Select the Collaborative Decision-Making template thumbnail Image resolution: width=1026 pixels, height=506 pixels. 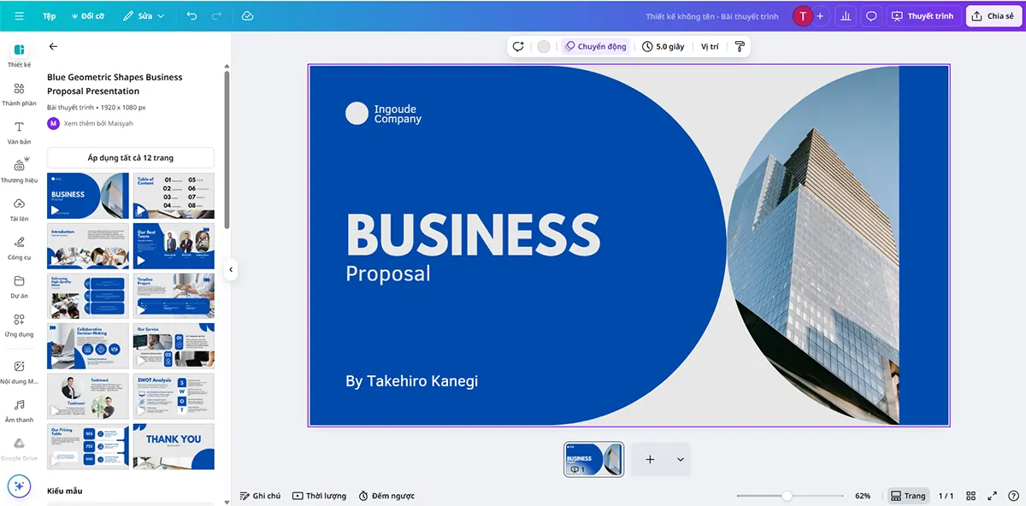(x=88, y=346)
